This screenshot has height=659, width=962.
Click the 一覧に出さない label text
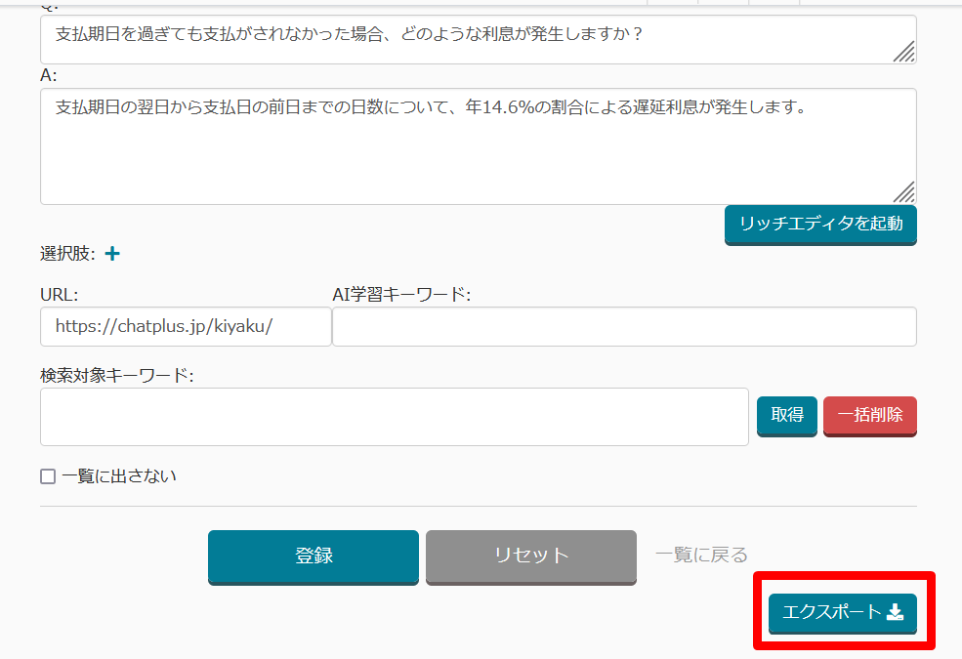(x=119, y=476)
